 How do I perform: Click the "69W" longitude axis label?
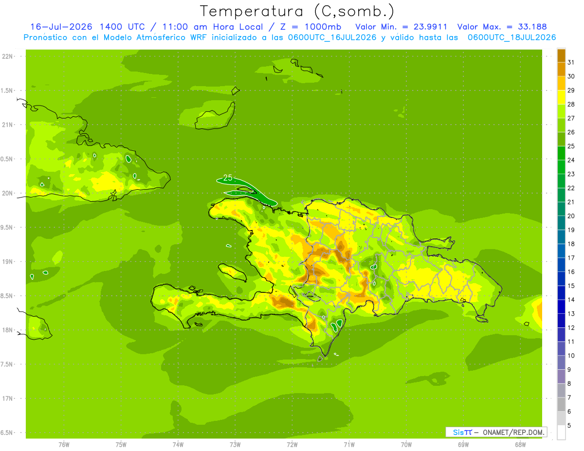[463, 444]
